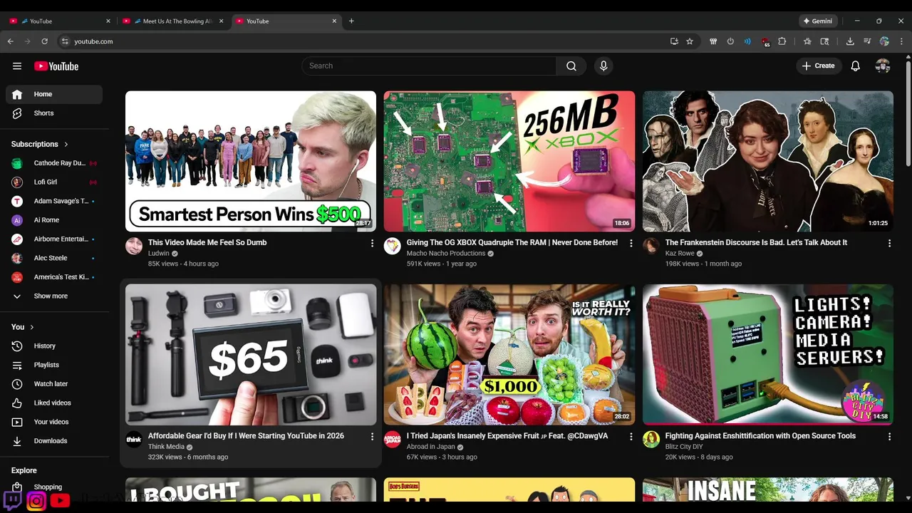Click the Create button
Screen dimensions: 912x513
click(x=818, y=66)
